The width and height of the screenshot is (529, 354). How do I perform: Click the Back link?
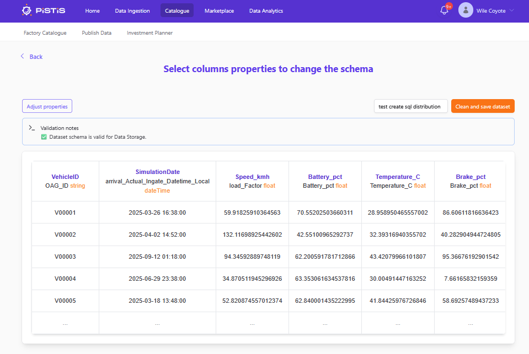[36, 57]
